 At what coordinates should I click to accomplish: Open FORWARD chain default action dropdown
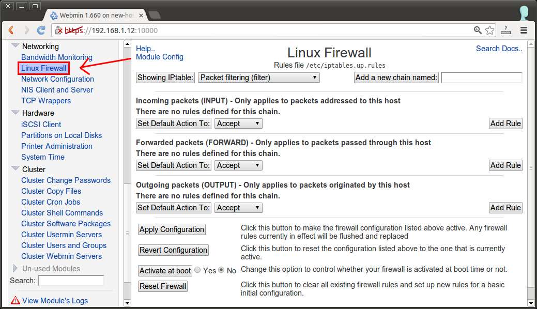pyautogui.click(x=238, y=165)
